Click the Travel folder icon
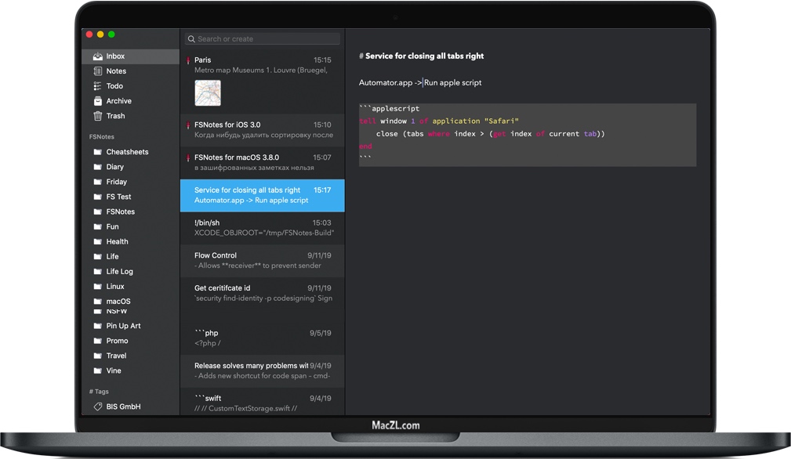The height and width of the screenshot is (459, 791). pos(97,355)
